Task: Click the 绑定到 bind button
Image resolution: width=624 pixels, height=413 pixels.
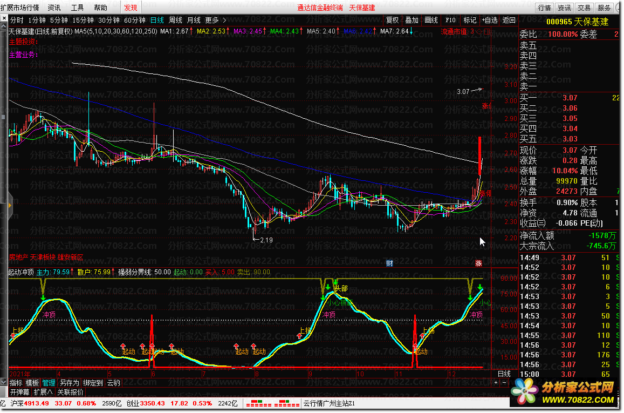Action: [93, 383]
